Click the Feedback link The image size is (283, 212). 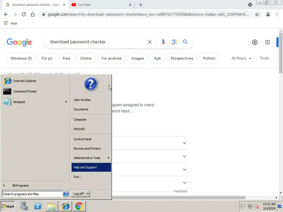click(180, 191)
